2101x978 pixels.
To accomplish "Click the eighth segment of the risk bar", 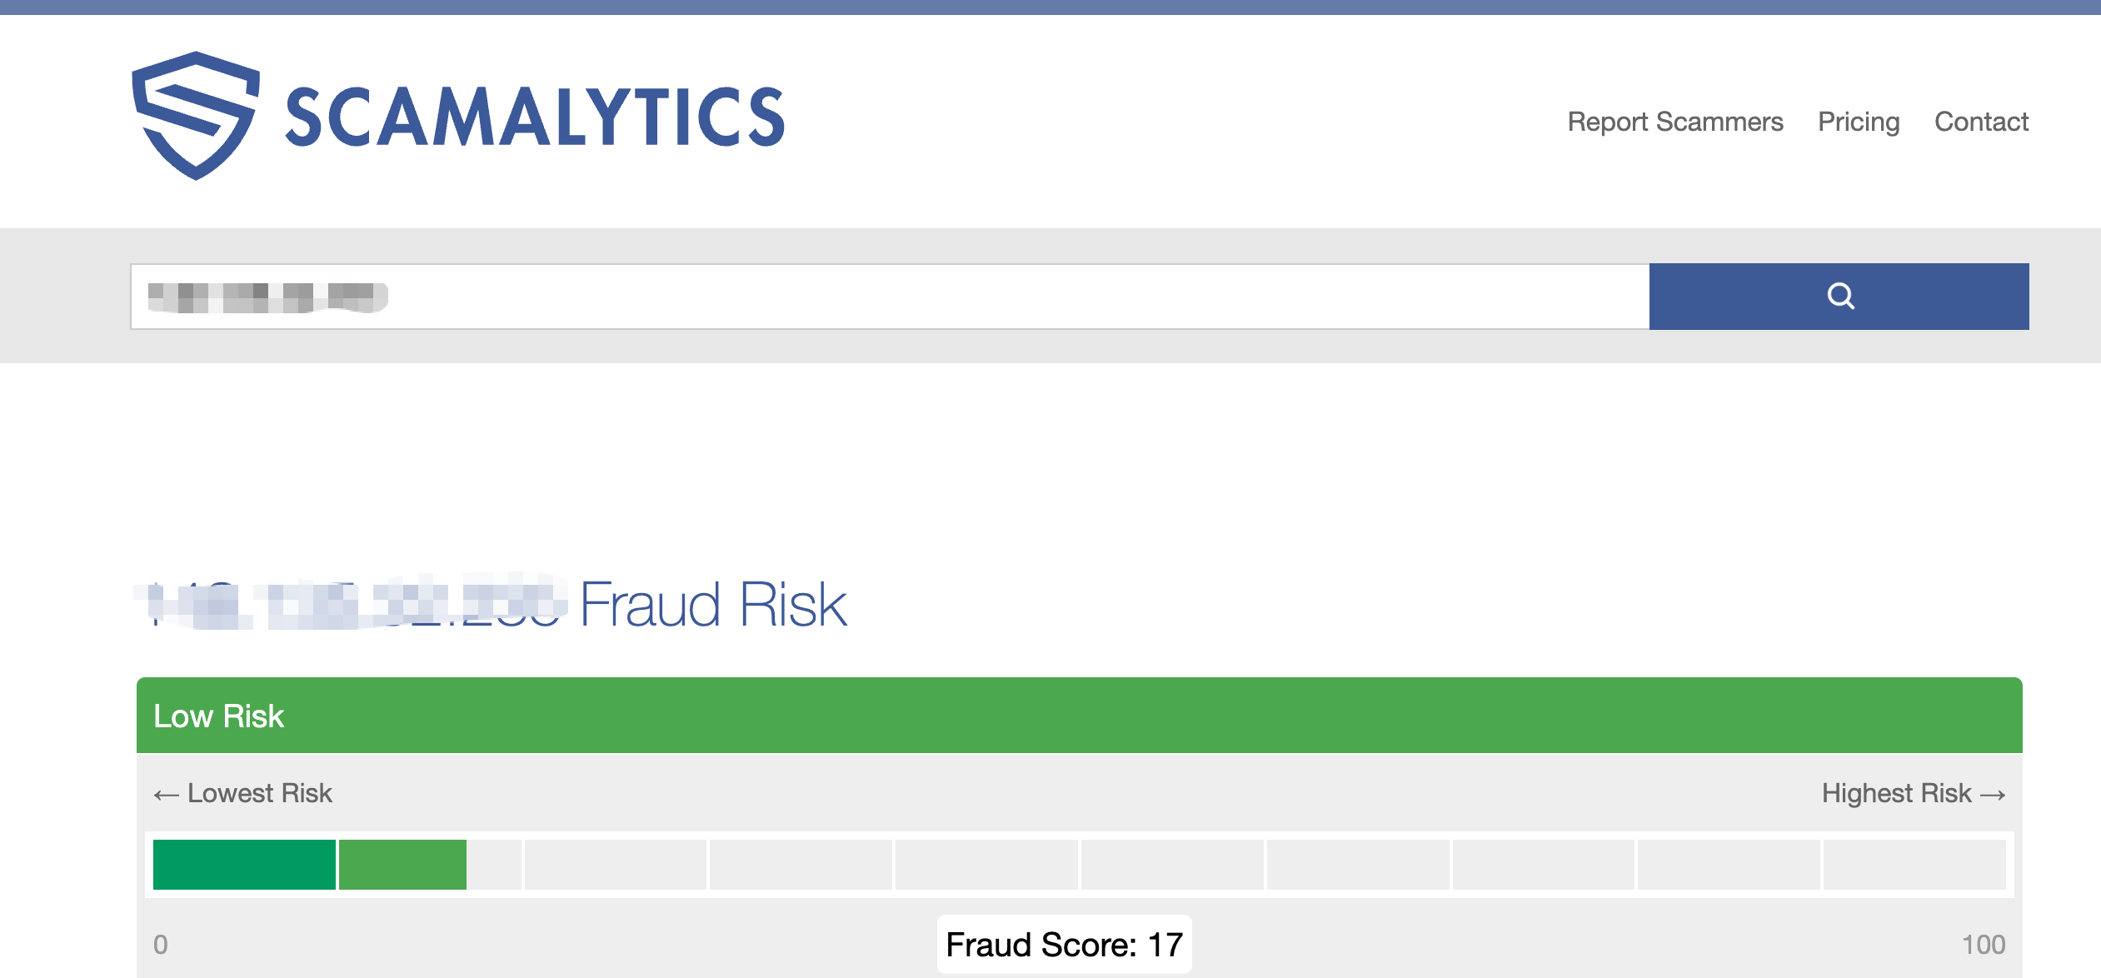I will 1543,865.
